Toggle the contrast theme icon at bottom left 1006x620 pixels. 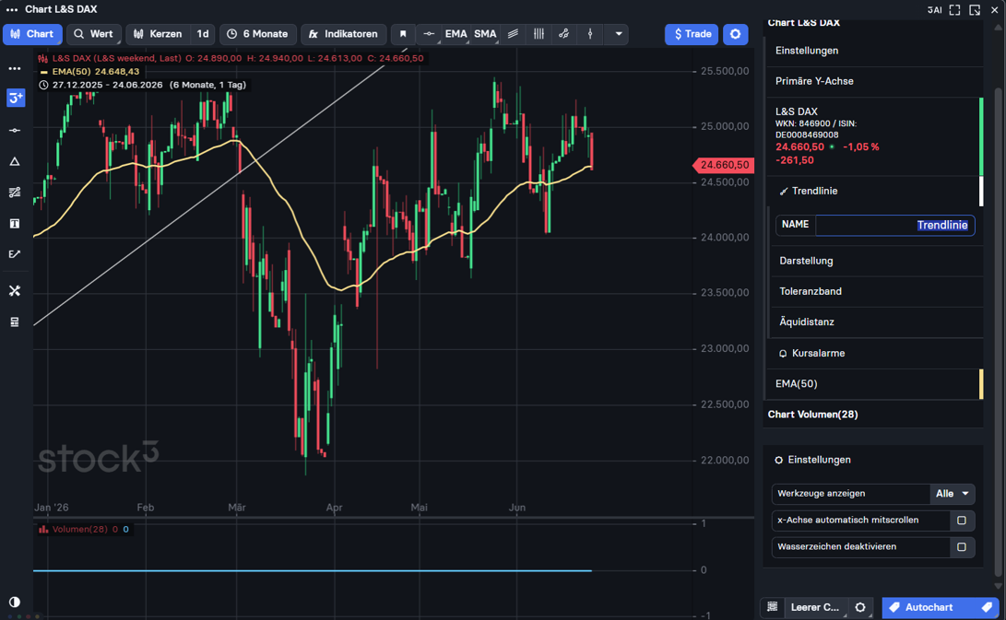pyautogui.click(x=15, y=602)
